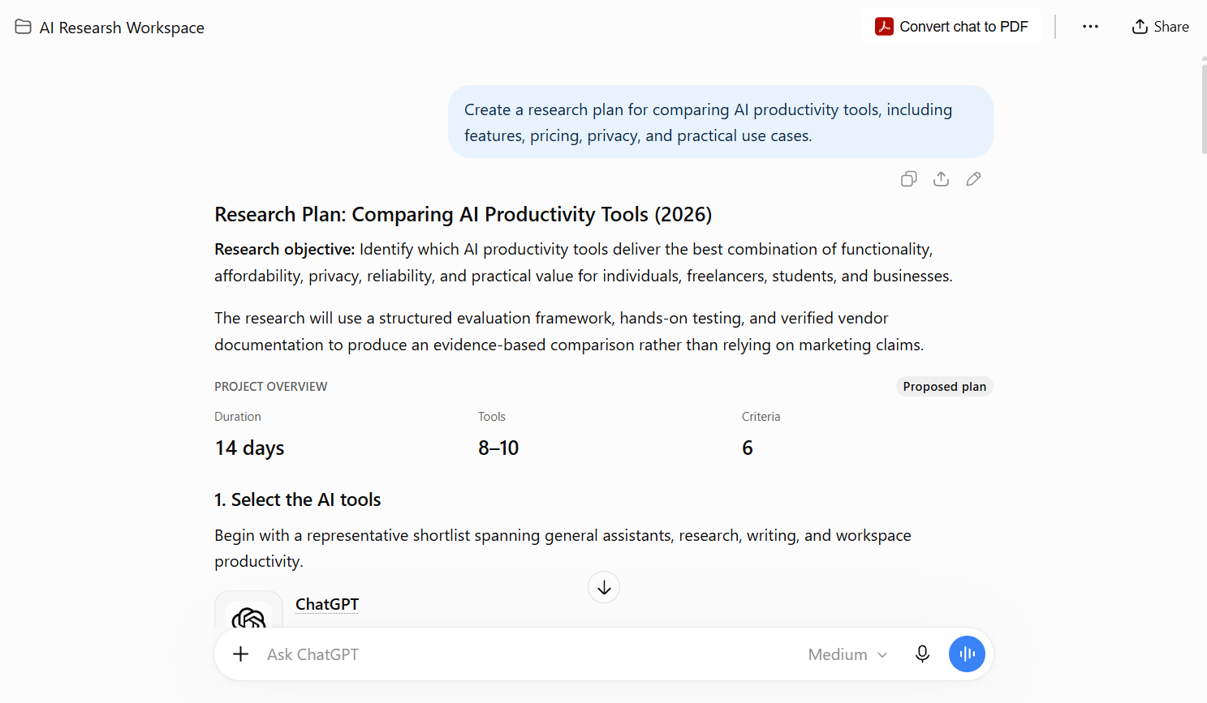Click the Duration label
The height and width of the screenshot is (703, 1207).
click(x=238, y=417)
